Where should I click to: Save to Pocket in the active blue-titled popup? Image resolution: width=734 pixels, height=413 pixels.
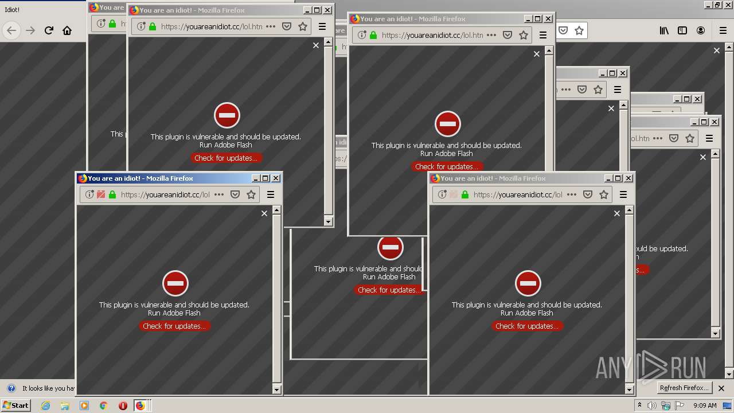(235, 194)
